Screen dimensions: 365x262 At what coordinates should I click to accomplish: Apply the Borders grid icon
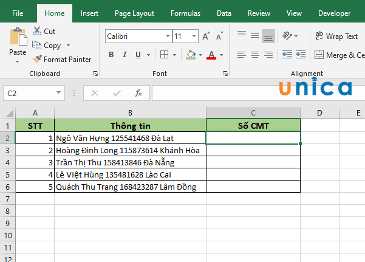coord(164,55)
